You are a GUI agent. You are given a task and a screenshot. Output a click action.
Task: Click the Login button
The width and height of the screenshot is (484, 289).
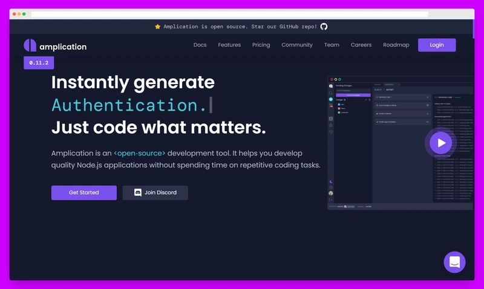[x=437, y=45]
